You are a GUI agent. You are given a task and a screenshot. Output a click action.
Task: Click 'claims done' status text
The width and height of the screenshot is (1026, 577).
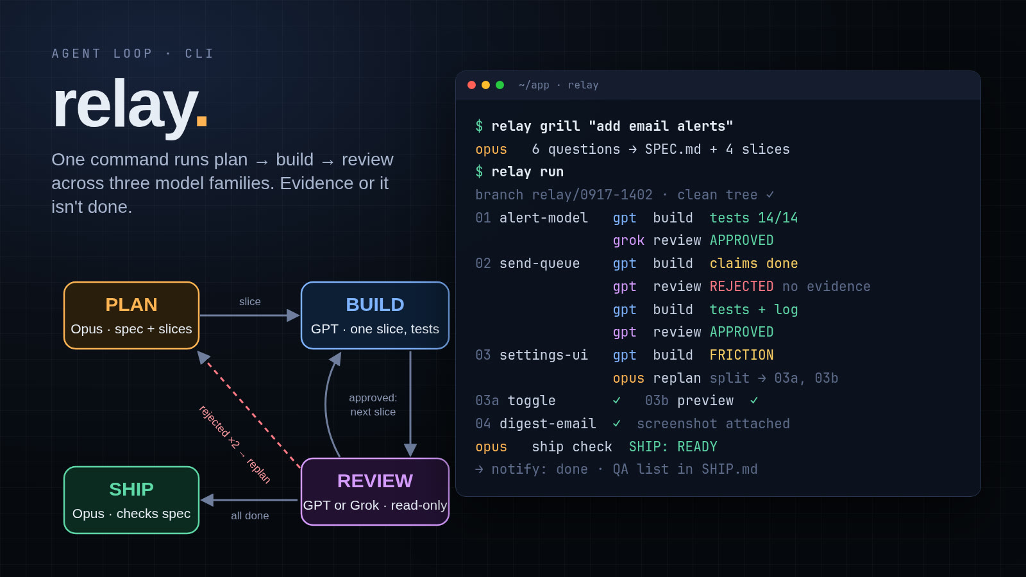click(753, 263)
